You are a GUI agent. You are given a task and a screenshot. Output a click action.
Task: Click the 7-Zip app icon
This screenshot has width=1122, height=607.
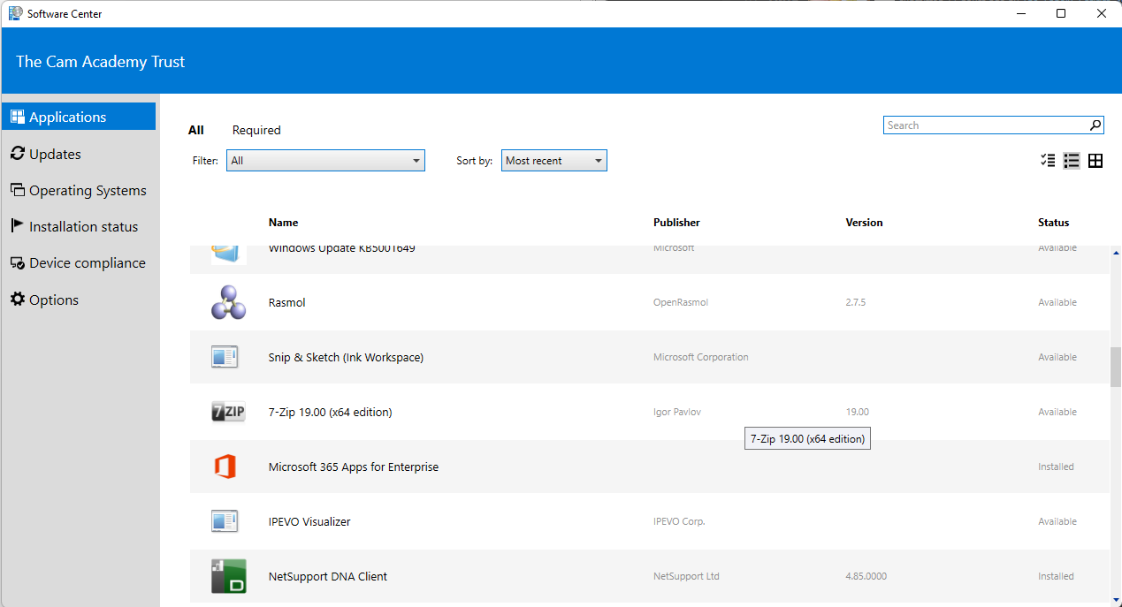tap(229, 412)
